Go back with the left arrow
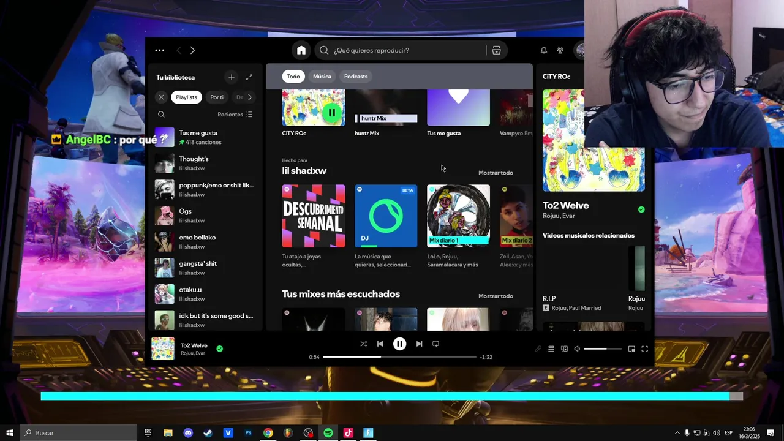This screenshot has width=784, height=441. [x=179, y=50]
